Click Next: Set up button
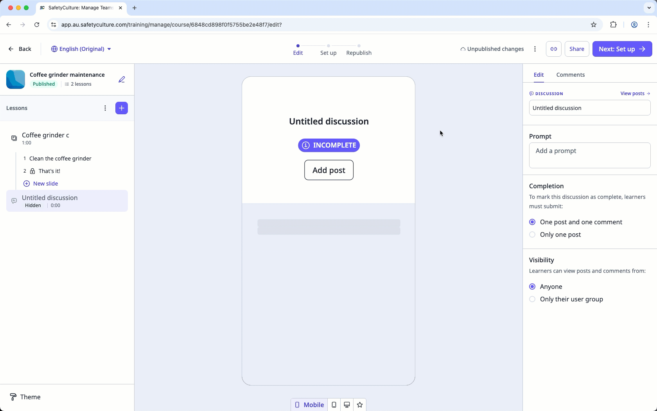Viewport: 657px width, 411px height. coord(622,49)
